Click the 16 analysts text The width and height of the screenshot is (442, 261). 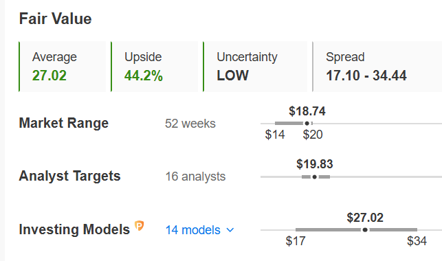(x=195, y=177)
